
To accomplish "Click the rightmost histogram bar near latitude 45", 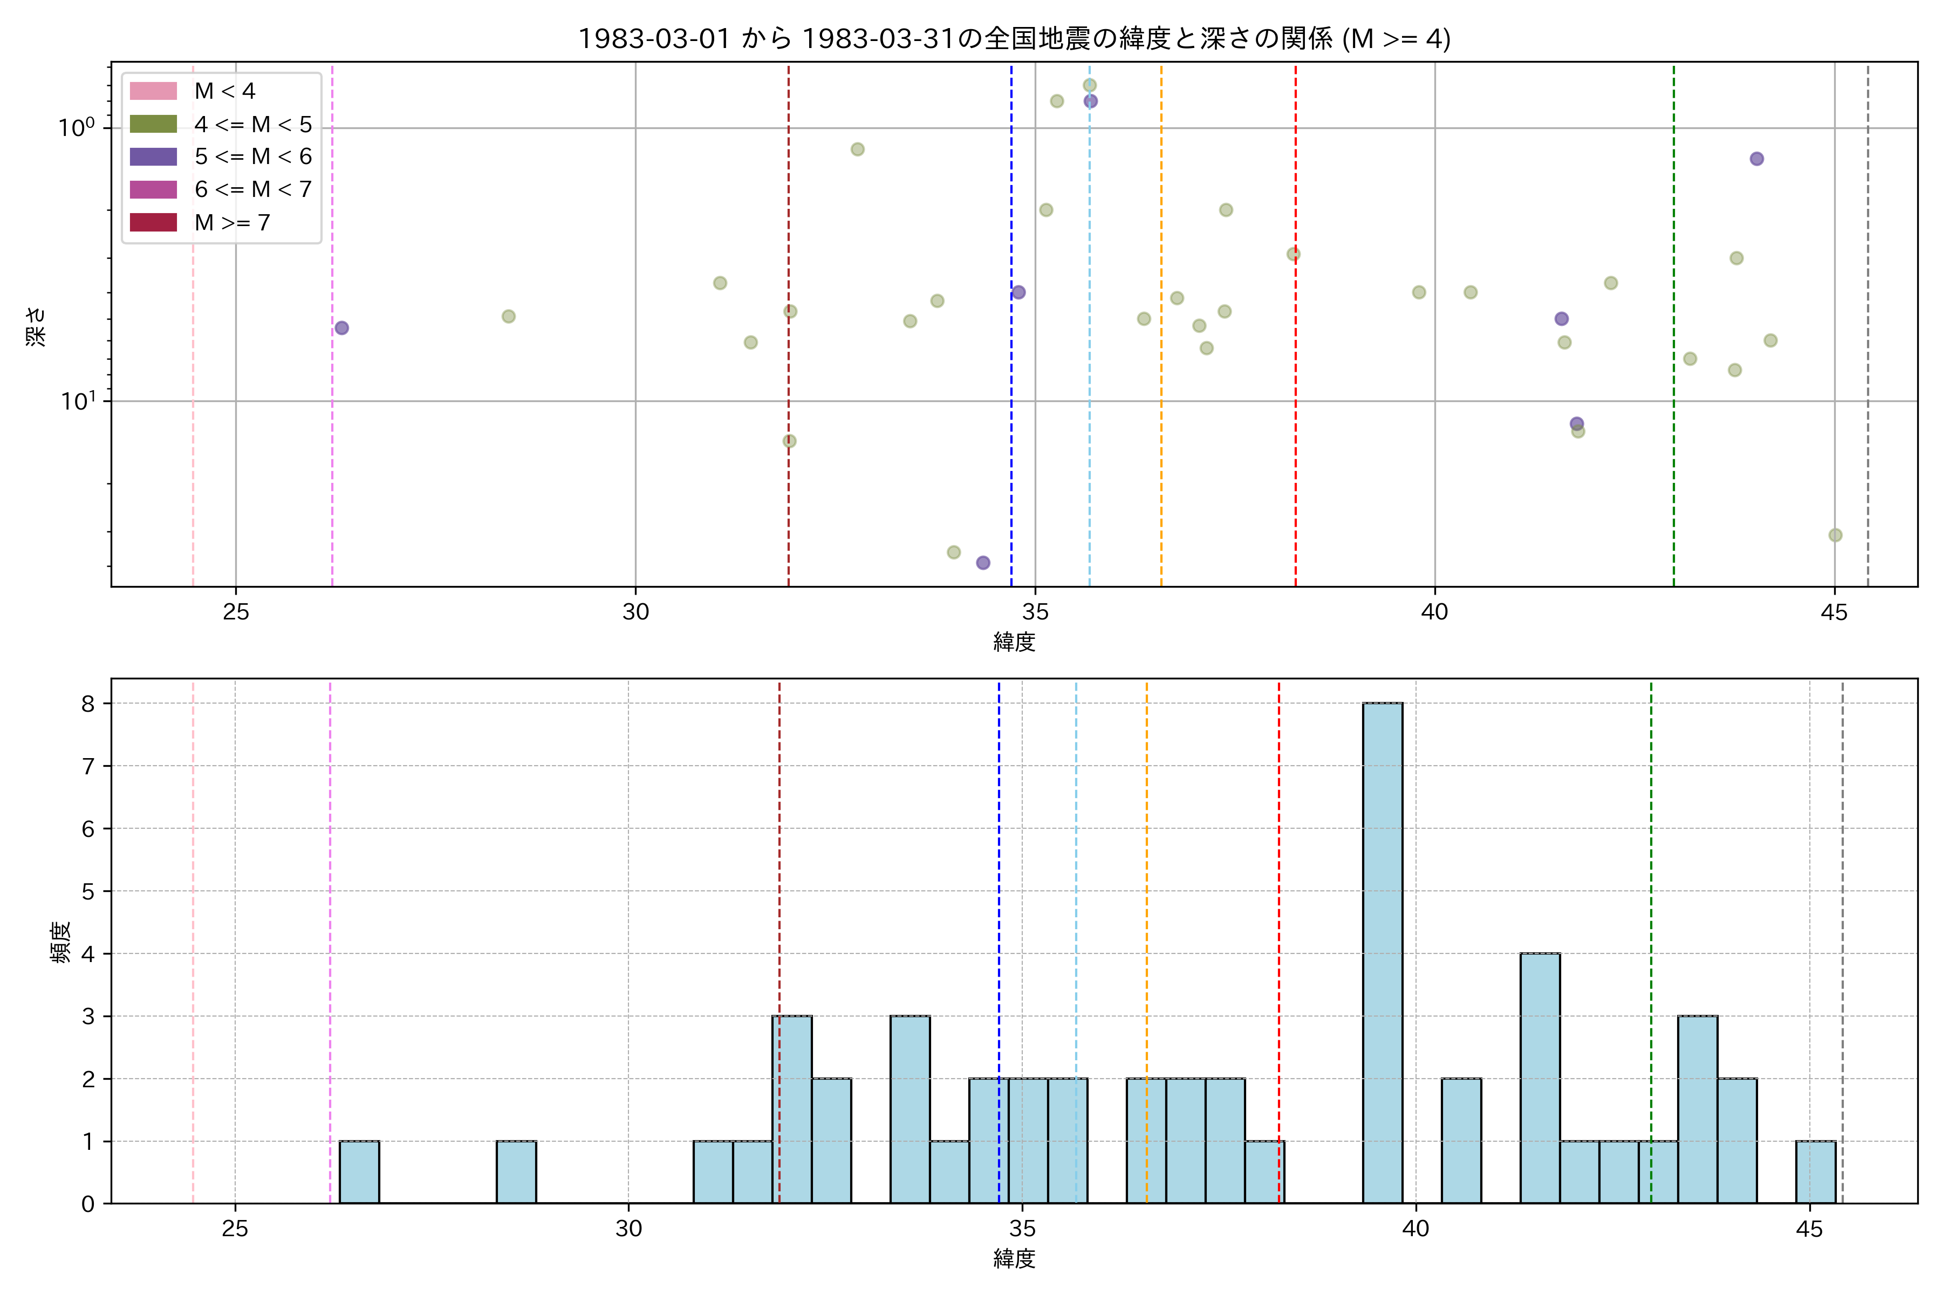I will click(x=1816, y=1172).
